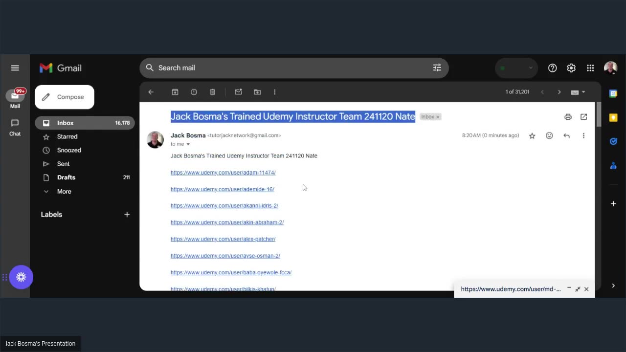Minimize the udemy.com compose window
Image resolution: width=626 pixels, height=352 pixels.
569,289
